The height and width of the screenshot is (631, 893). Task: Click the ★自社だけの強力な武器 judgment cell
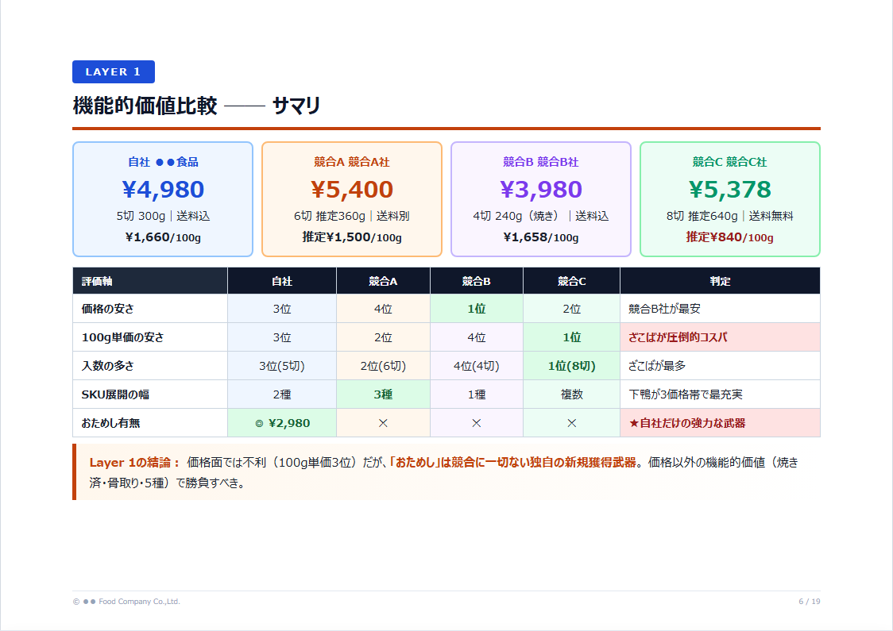pyautogui.click(x=720, y=422)
